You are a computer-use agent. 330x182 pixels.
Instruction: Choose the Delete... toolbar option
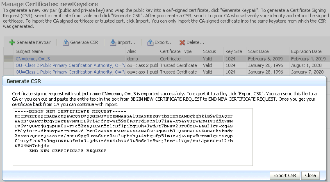[195, 42]
